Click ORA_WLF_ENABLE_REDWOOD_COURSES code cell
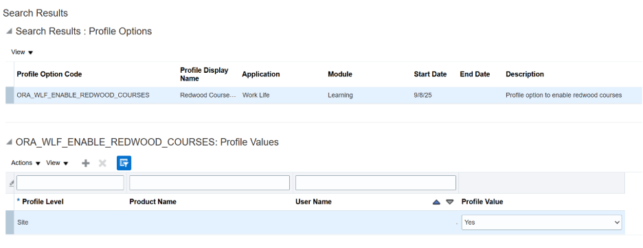This screenshot has height=248, width=643. (83, 95)
